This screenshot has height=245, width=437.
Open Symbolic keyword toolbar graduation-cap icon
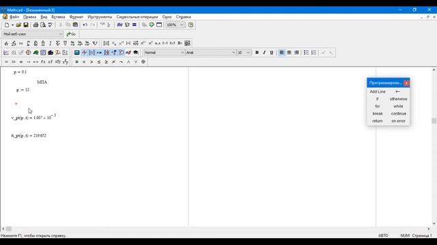pyautogui.click(x=136, y=52)
